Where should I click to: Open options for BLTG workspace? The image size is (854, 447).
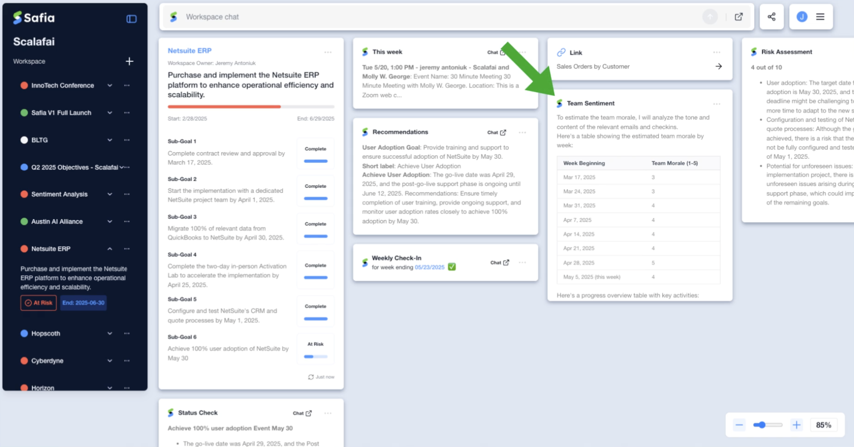tap(127, 140)
